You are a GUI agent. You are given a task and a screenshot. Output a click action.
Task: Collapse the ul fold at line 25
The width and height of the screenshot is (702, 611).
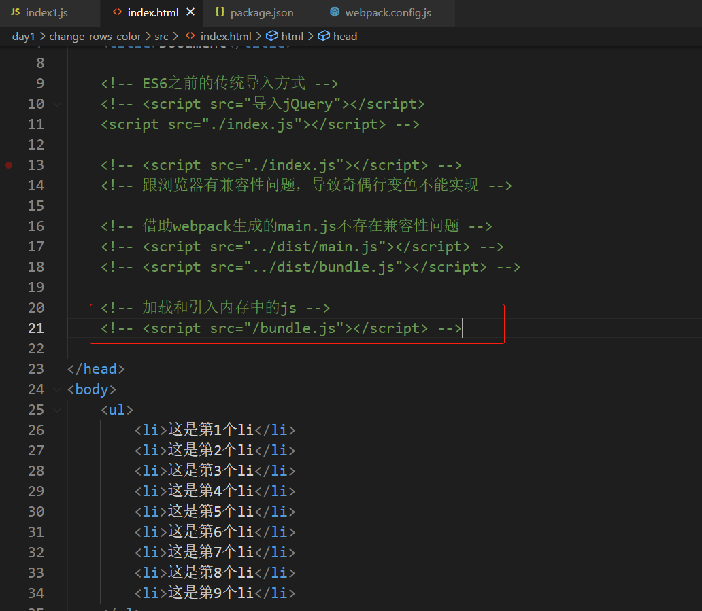(57, 410)
